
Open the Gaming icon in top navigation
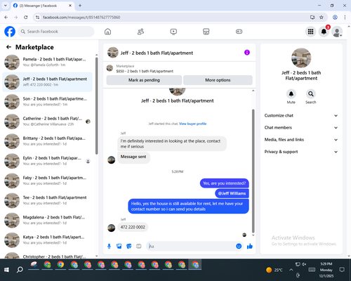[239, 32]
